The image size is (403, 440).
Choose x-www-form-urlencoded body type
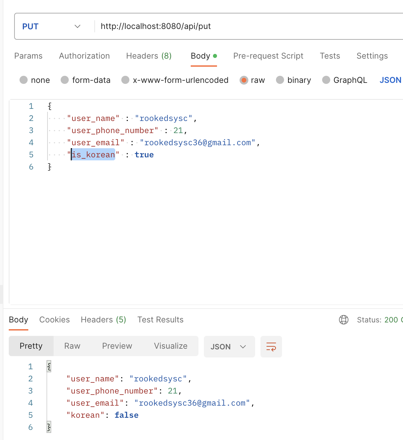(x=125, y=80)
